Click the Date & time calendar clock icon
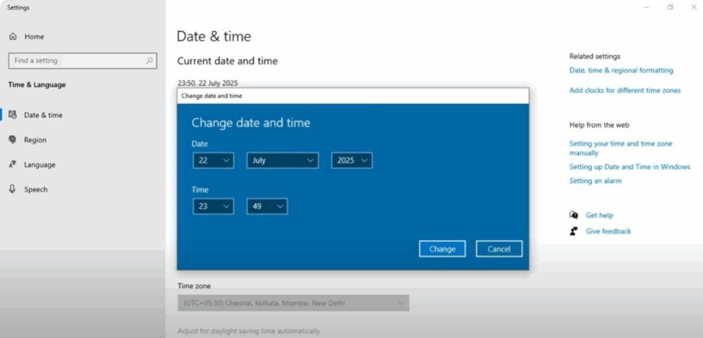This screenshot has height=338, width=703. [x=12, y=114]
